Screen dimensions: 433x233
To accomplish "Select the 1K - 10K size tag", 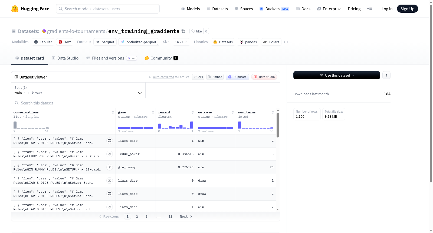I will (181, 42).
